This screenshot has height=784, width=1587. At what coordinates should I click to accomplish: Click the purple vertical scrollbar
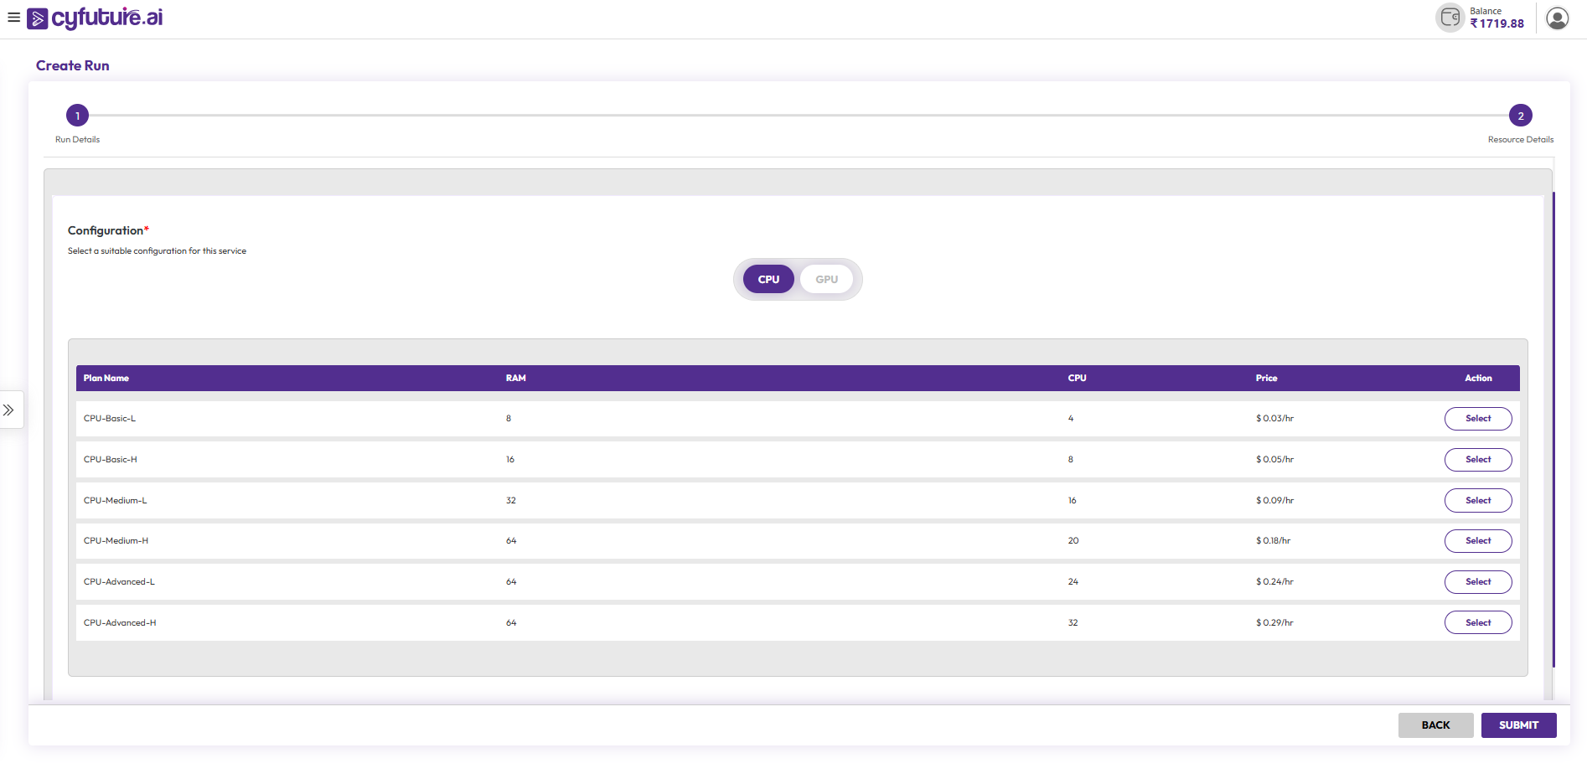point(1553,429)
